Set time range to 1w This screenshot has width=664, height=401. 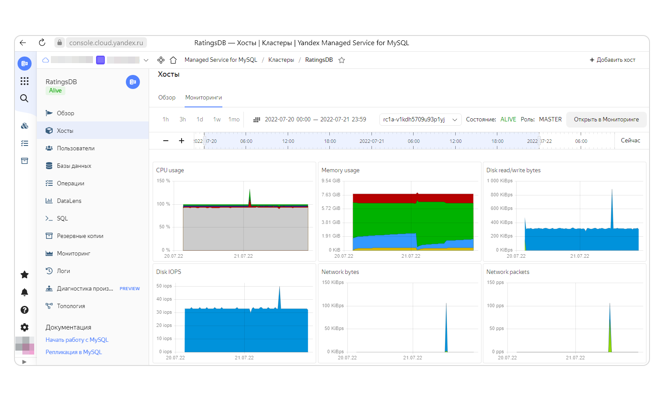(x=217, y=120)
